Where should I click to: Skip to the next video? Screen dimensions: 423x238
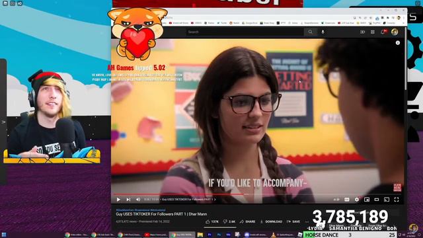tap(128, 200)
